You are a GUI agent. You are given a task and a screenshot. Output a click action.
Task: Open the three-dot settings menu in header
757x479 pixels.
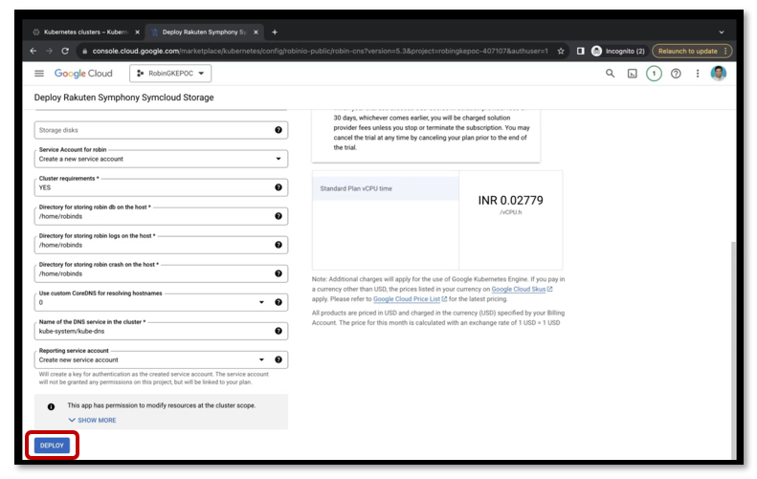click(697, 74)
